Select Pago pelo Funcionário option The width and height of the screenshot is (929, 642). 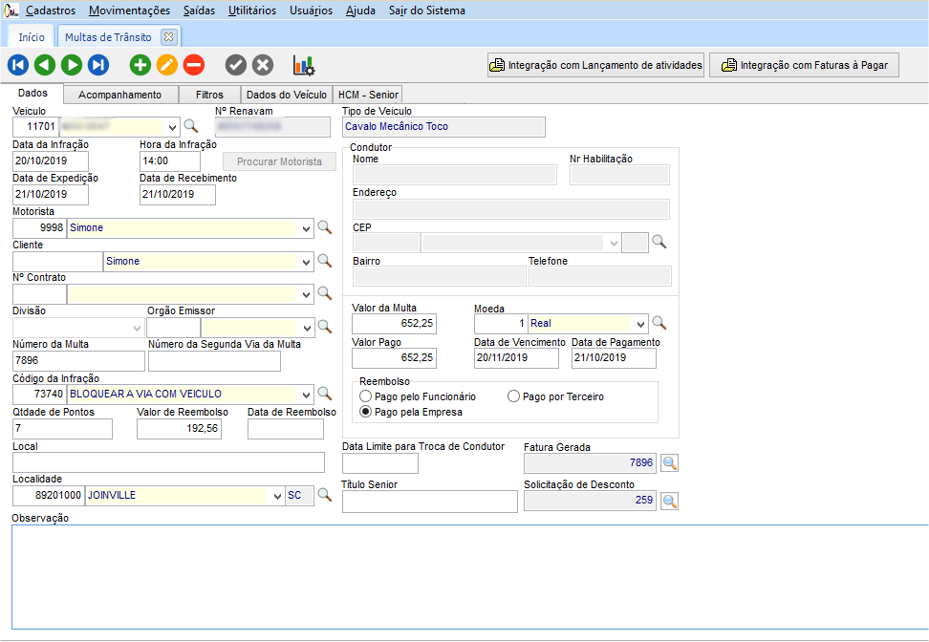pyautogui.click(x=366, y=396)
